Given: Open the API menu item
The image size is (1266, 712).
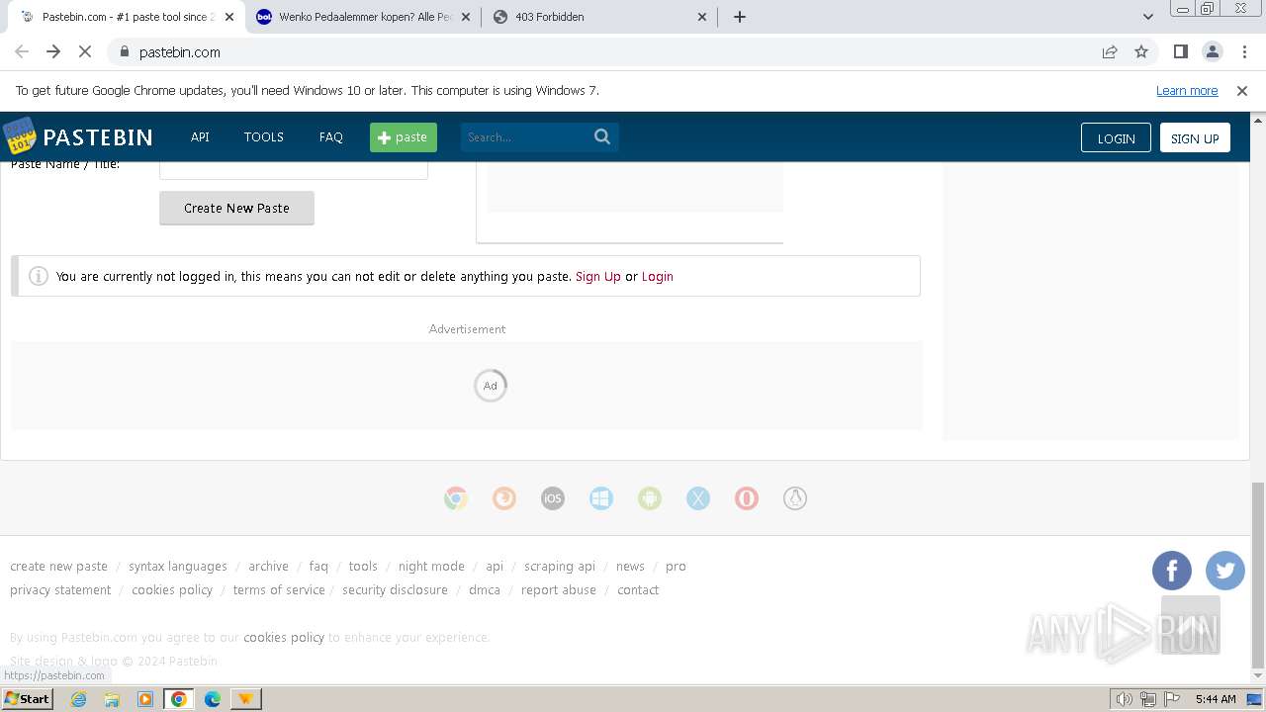Looking at the screenshot, I should click(x=200, y=136).
